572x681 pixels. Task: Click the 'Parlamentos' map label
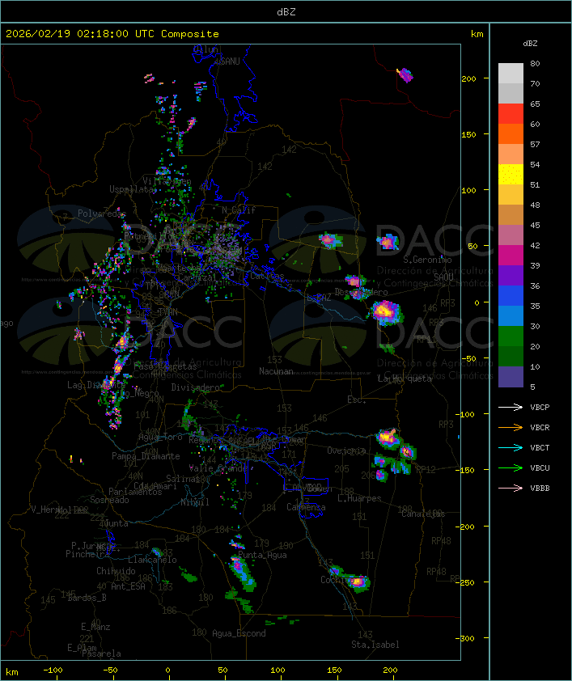[x=135, y=492]
